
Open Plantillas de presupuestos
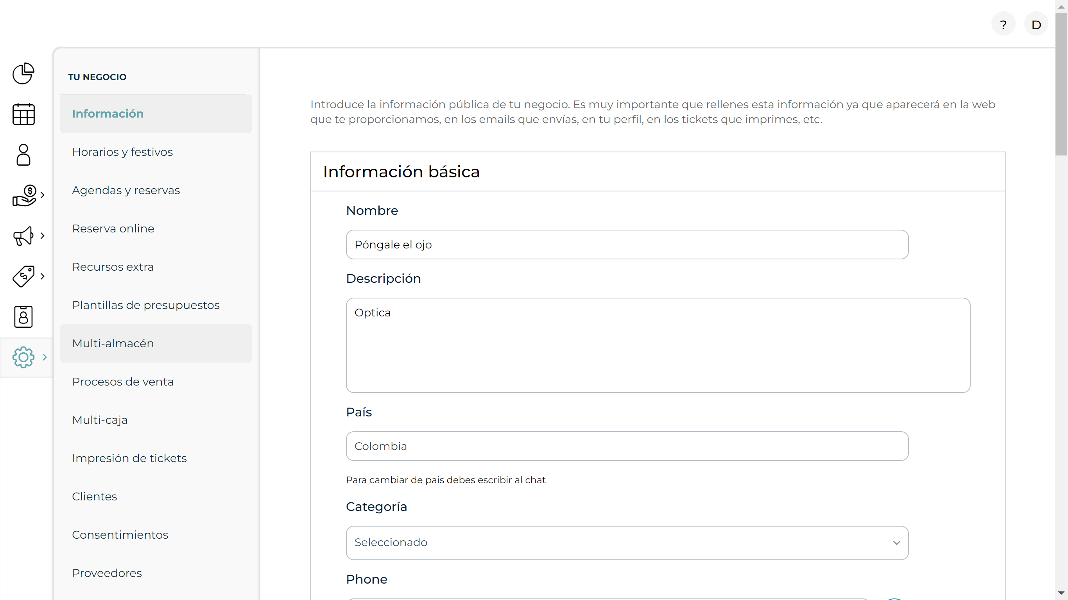pyautogui.click(x=156, y=305)
